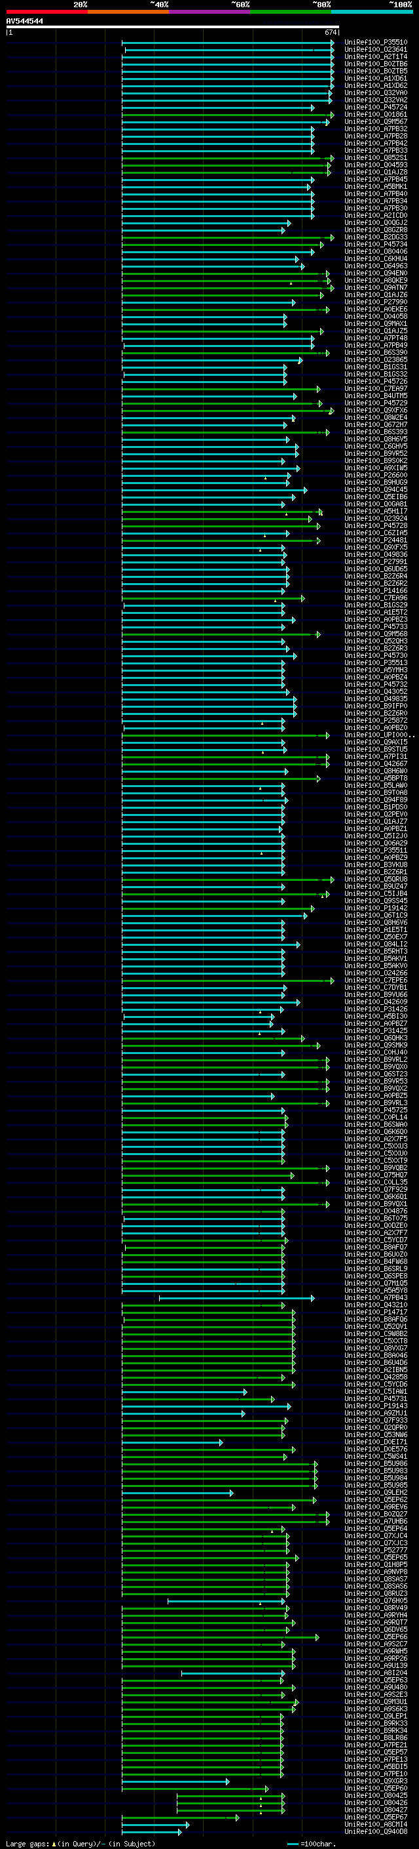Select the UniRef100_A7PB45 label
Image resolution: width=419 pixels, height=1849 pixels.
click(376, 180)
